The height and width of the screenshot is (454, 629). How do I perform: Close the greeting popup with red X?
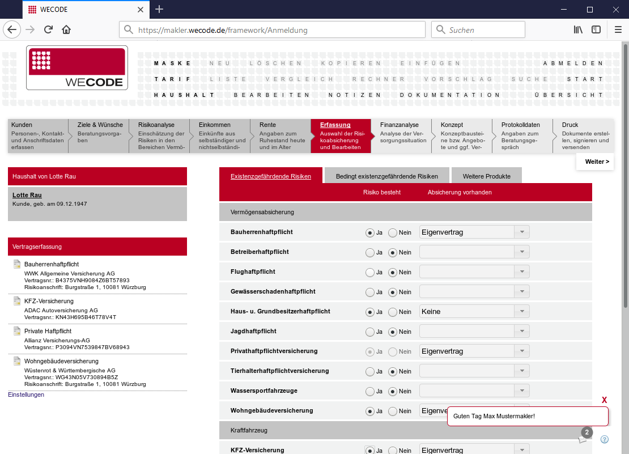click(x=604, y=400)
